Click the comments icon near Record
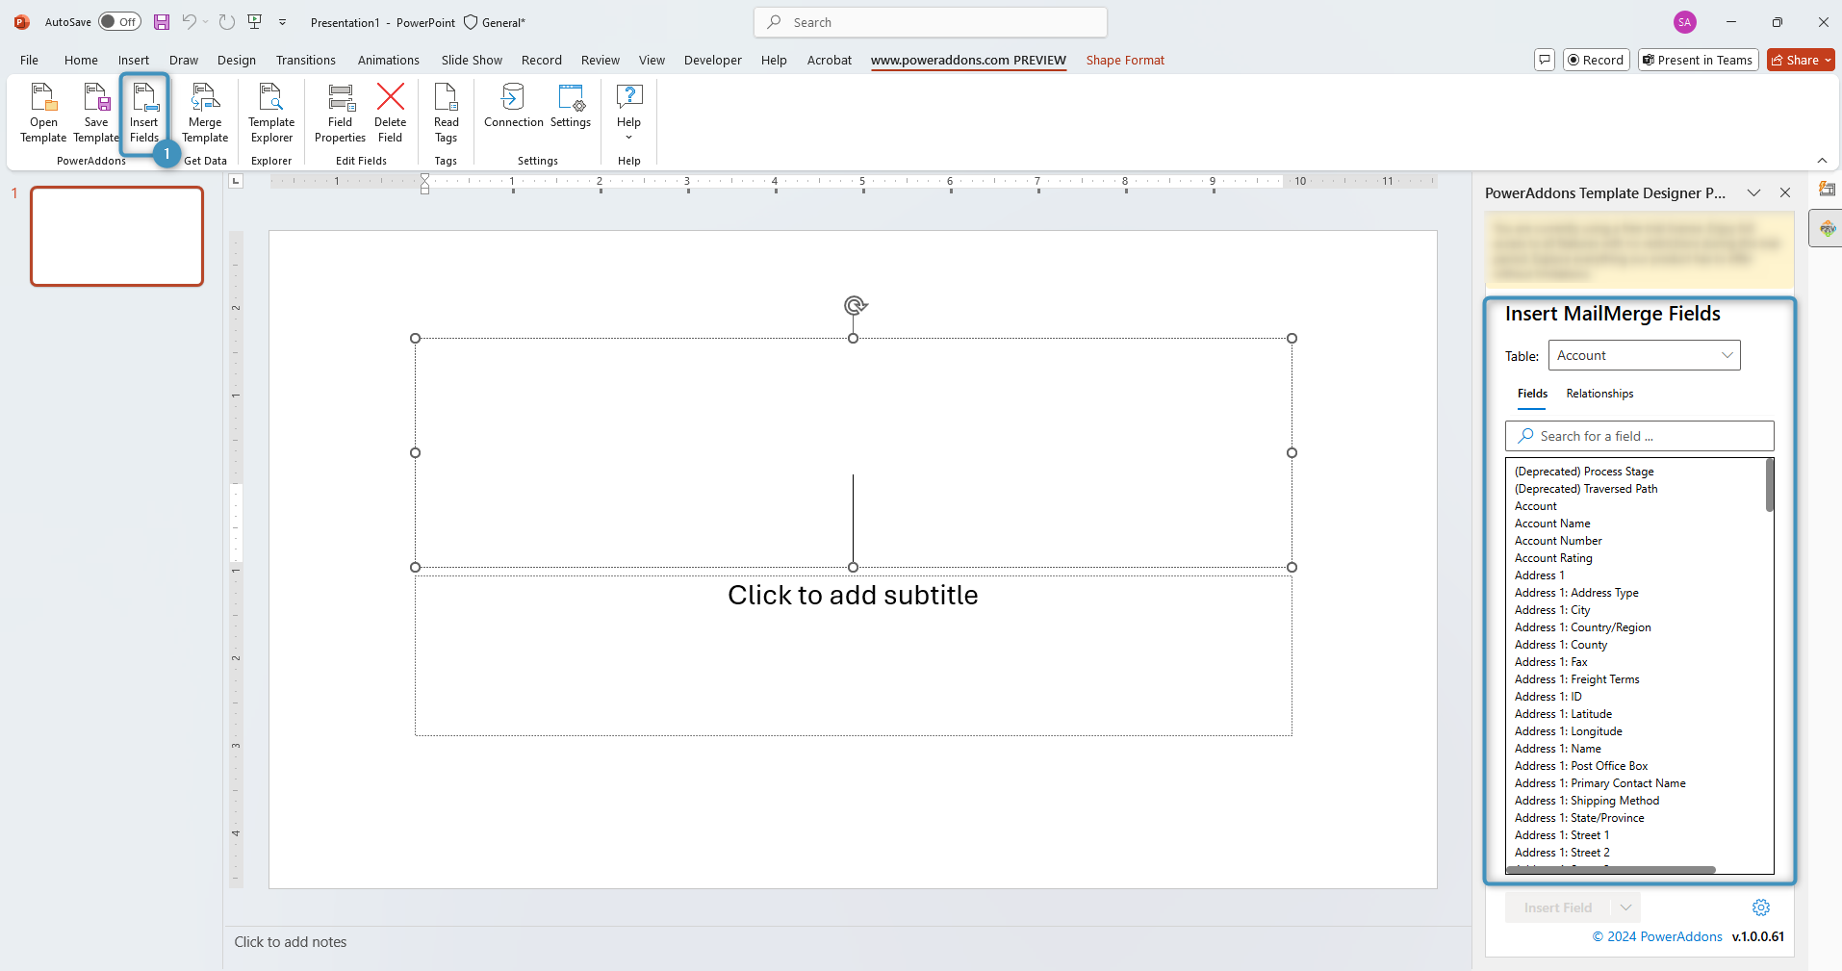The height and width of the screenshot is (971, 1842). pos(1545,60)
